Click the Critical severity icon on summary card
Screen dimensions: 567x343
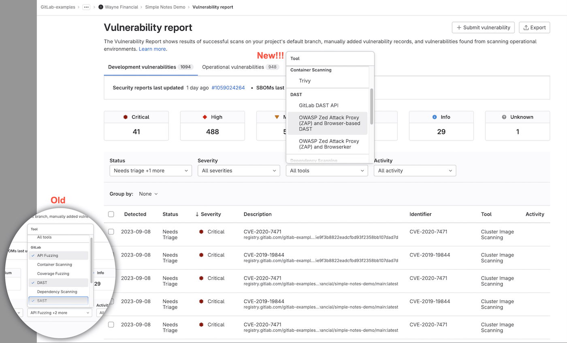[126, 117]
